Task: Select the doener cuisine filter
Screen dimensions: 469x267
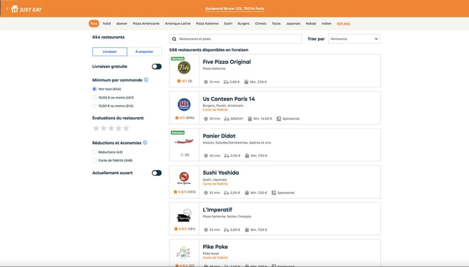Action: pyautogui.click(x=122, y=24)
